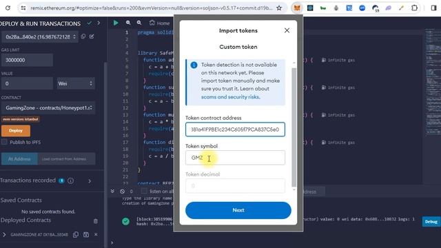Toggle terminal collapse double-chevron icon
The image size is (441, 248).
pos(112,192)
